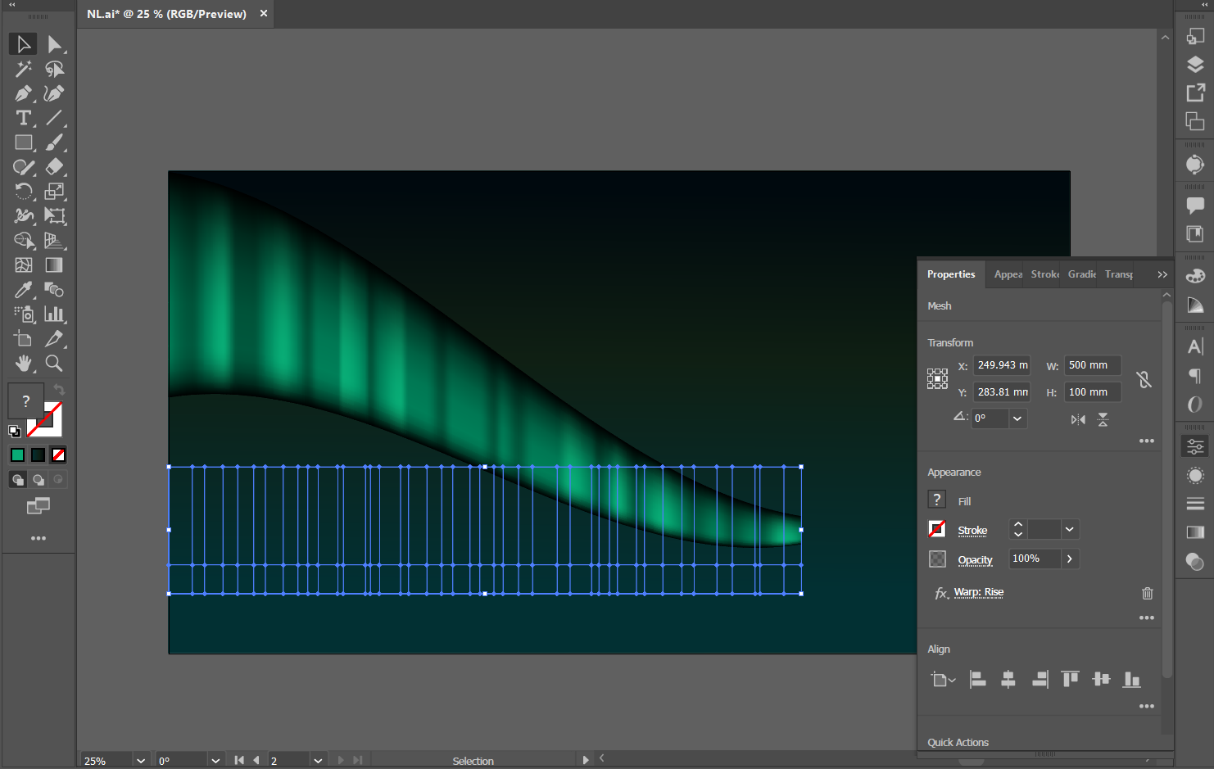1214x769 pixels.
Task: Activate the Hand tool
Action: pyautogui.click(x=23, y=364)
